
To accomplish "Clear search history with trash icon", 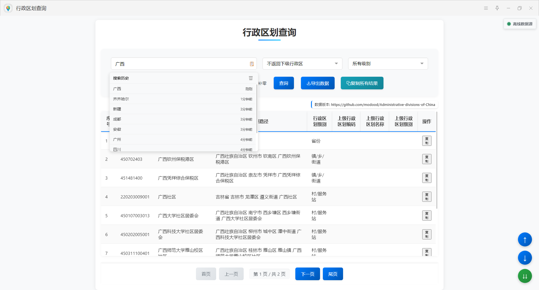I will pyautogui.click(x=251, y=78).
